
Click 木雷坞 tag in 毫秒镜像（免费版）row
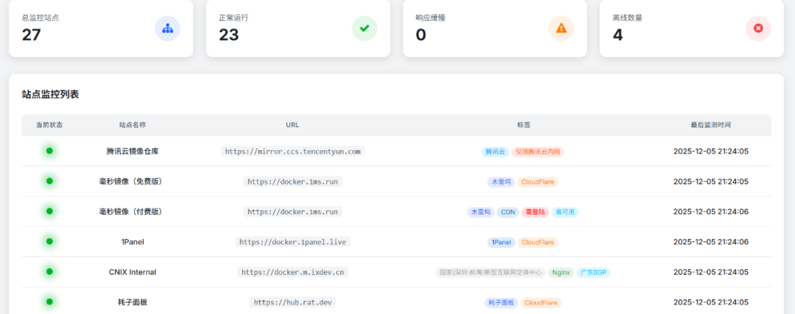[x=501, y=182]
